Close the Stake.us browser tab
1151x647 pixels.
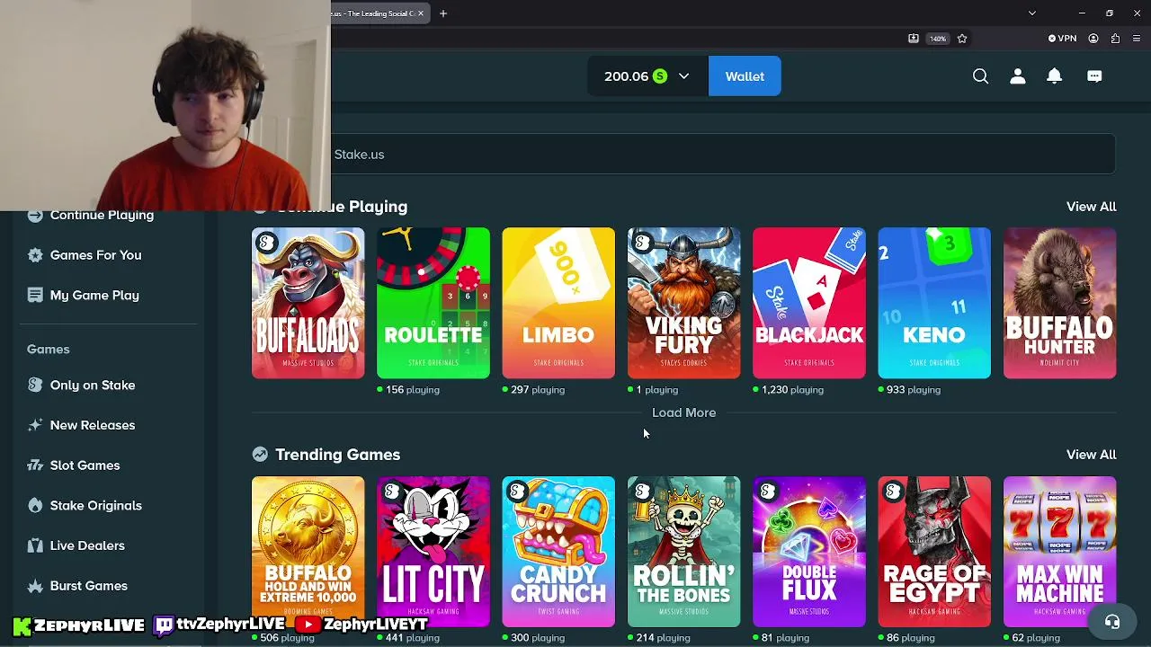click(x=421, y=13)
